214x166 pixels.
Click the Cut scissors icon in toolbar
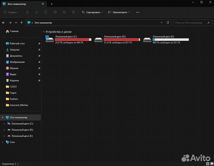(x=27, y=12)
